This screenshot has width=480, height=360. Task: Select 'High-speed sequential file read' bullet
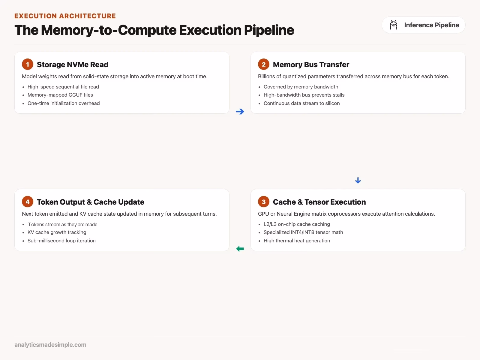tap(63, 87)
